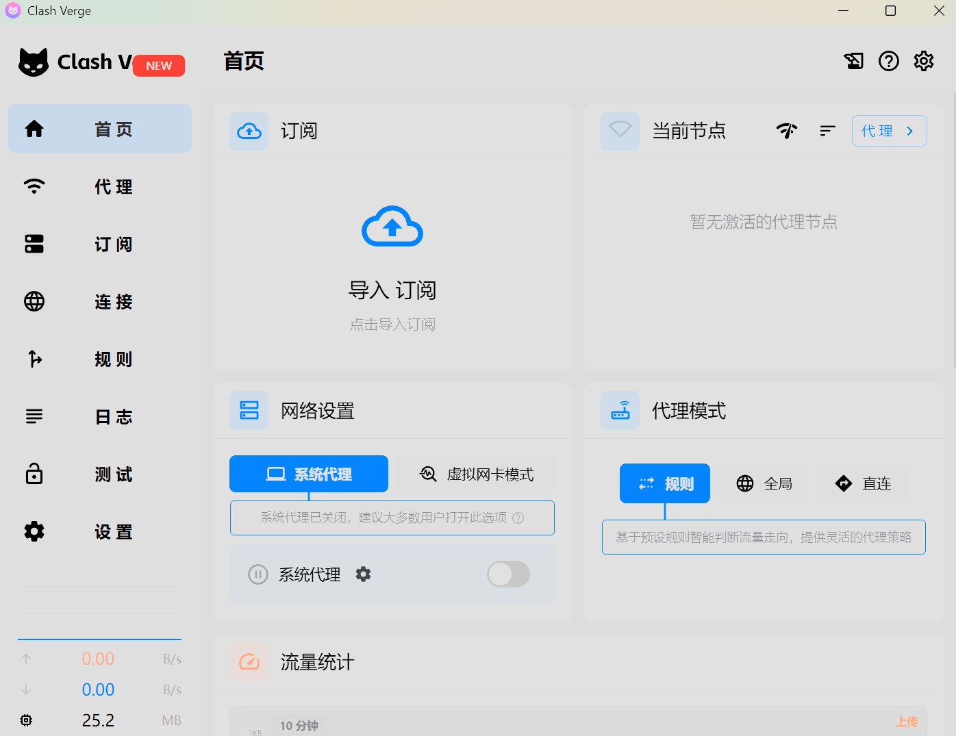Click the 流量统计 card title
Screen dimensions: 956x736
pos(318,662)
